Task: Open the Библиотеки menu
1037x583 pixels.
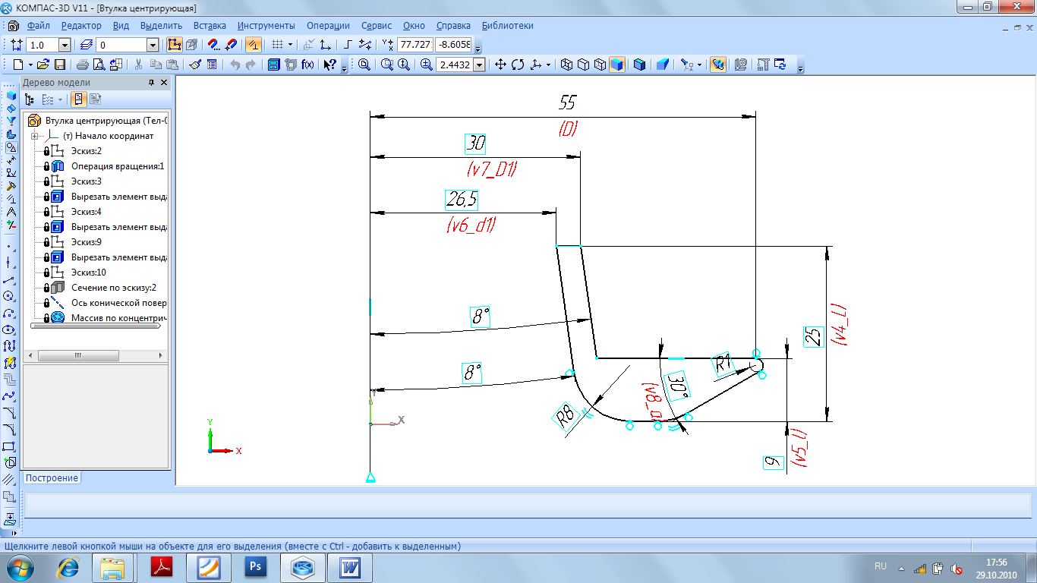Action: (507, 26)
